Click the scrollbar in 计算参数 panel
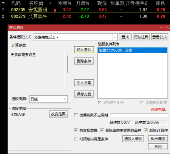Viewport: 170px width, 154px height. (x=67, y=64)
